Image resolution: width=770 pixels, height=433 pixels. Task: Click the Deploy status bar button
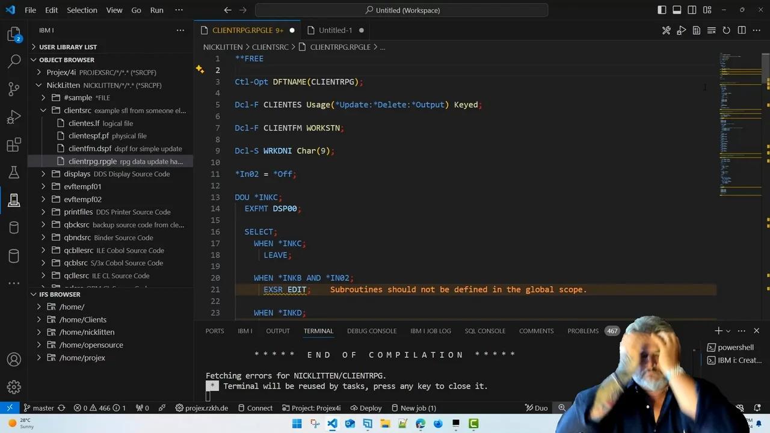366,408
